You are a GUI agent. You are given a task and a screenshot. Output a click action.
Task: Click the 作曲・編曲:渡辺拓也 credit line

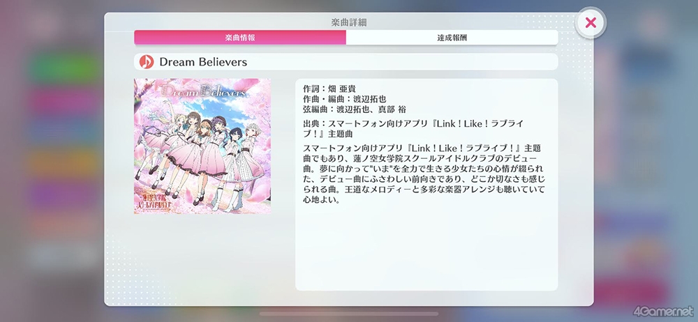click(345, 99)
